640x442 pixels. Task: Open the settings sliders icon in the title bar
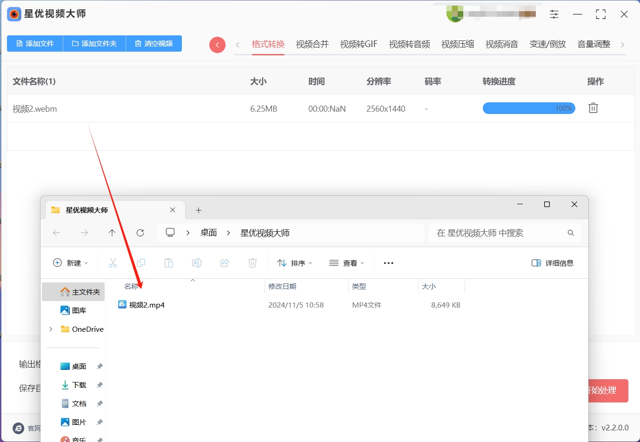click(x=554, y=14)
